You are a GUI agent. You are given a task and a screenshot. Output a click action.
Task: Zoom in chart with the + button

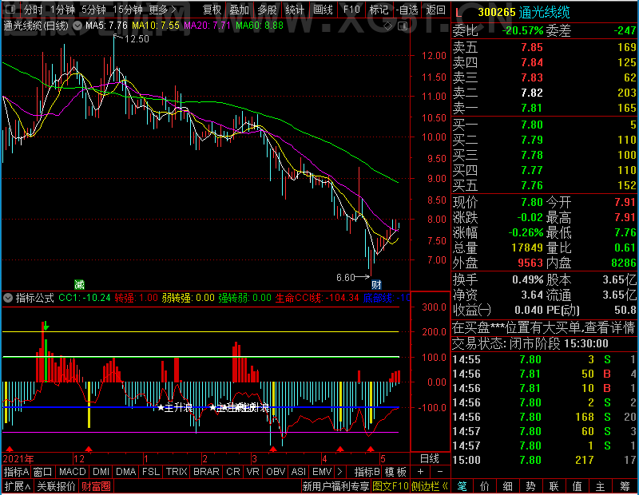tap(421, 471)
